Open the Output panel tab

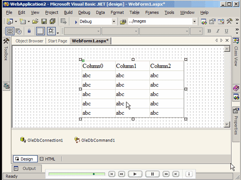27,168
